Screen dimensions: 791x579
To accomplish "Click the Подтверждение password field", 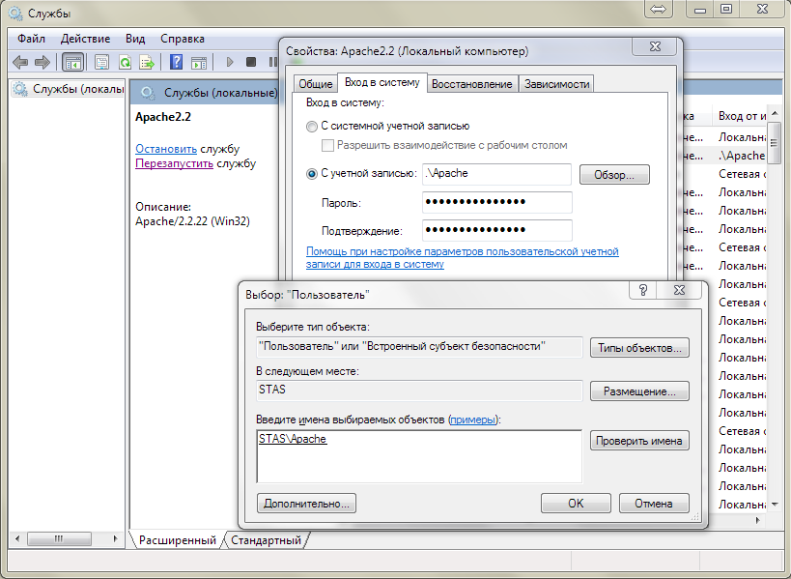I will [x=496, y=230].
